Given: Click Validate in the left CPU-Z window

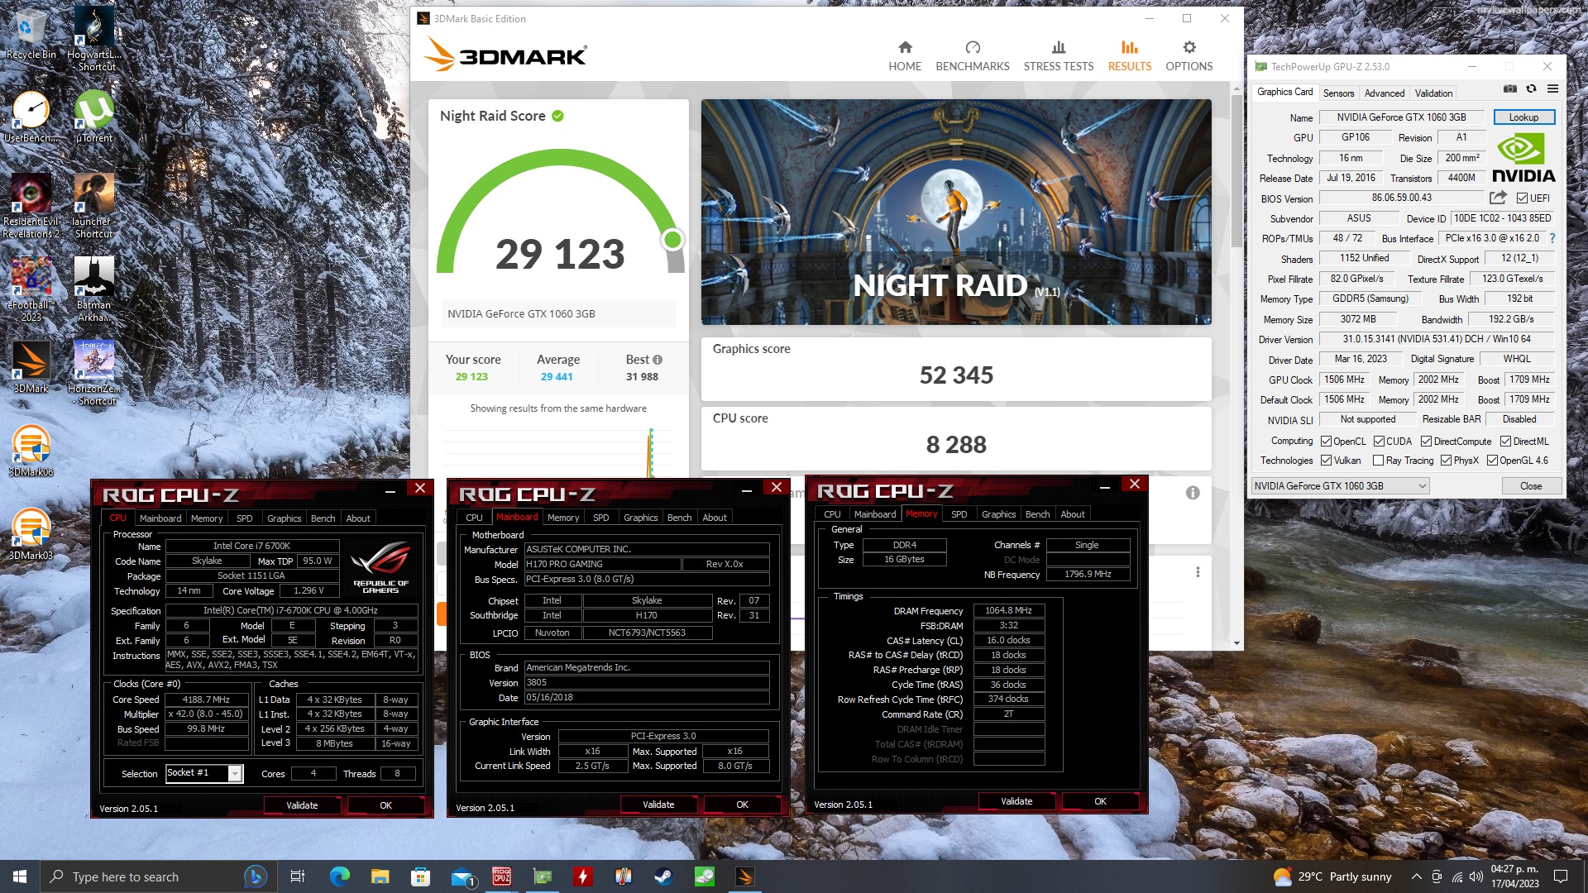Looking at the screenshot, I should 302,805.
